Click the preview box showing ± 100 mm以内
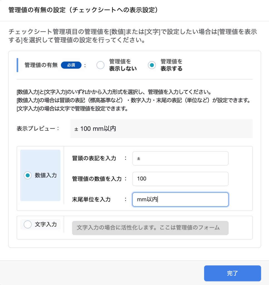Viewport: 269px width, 285px height. coord(161,129)
